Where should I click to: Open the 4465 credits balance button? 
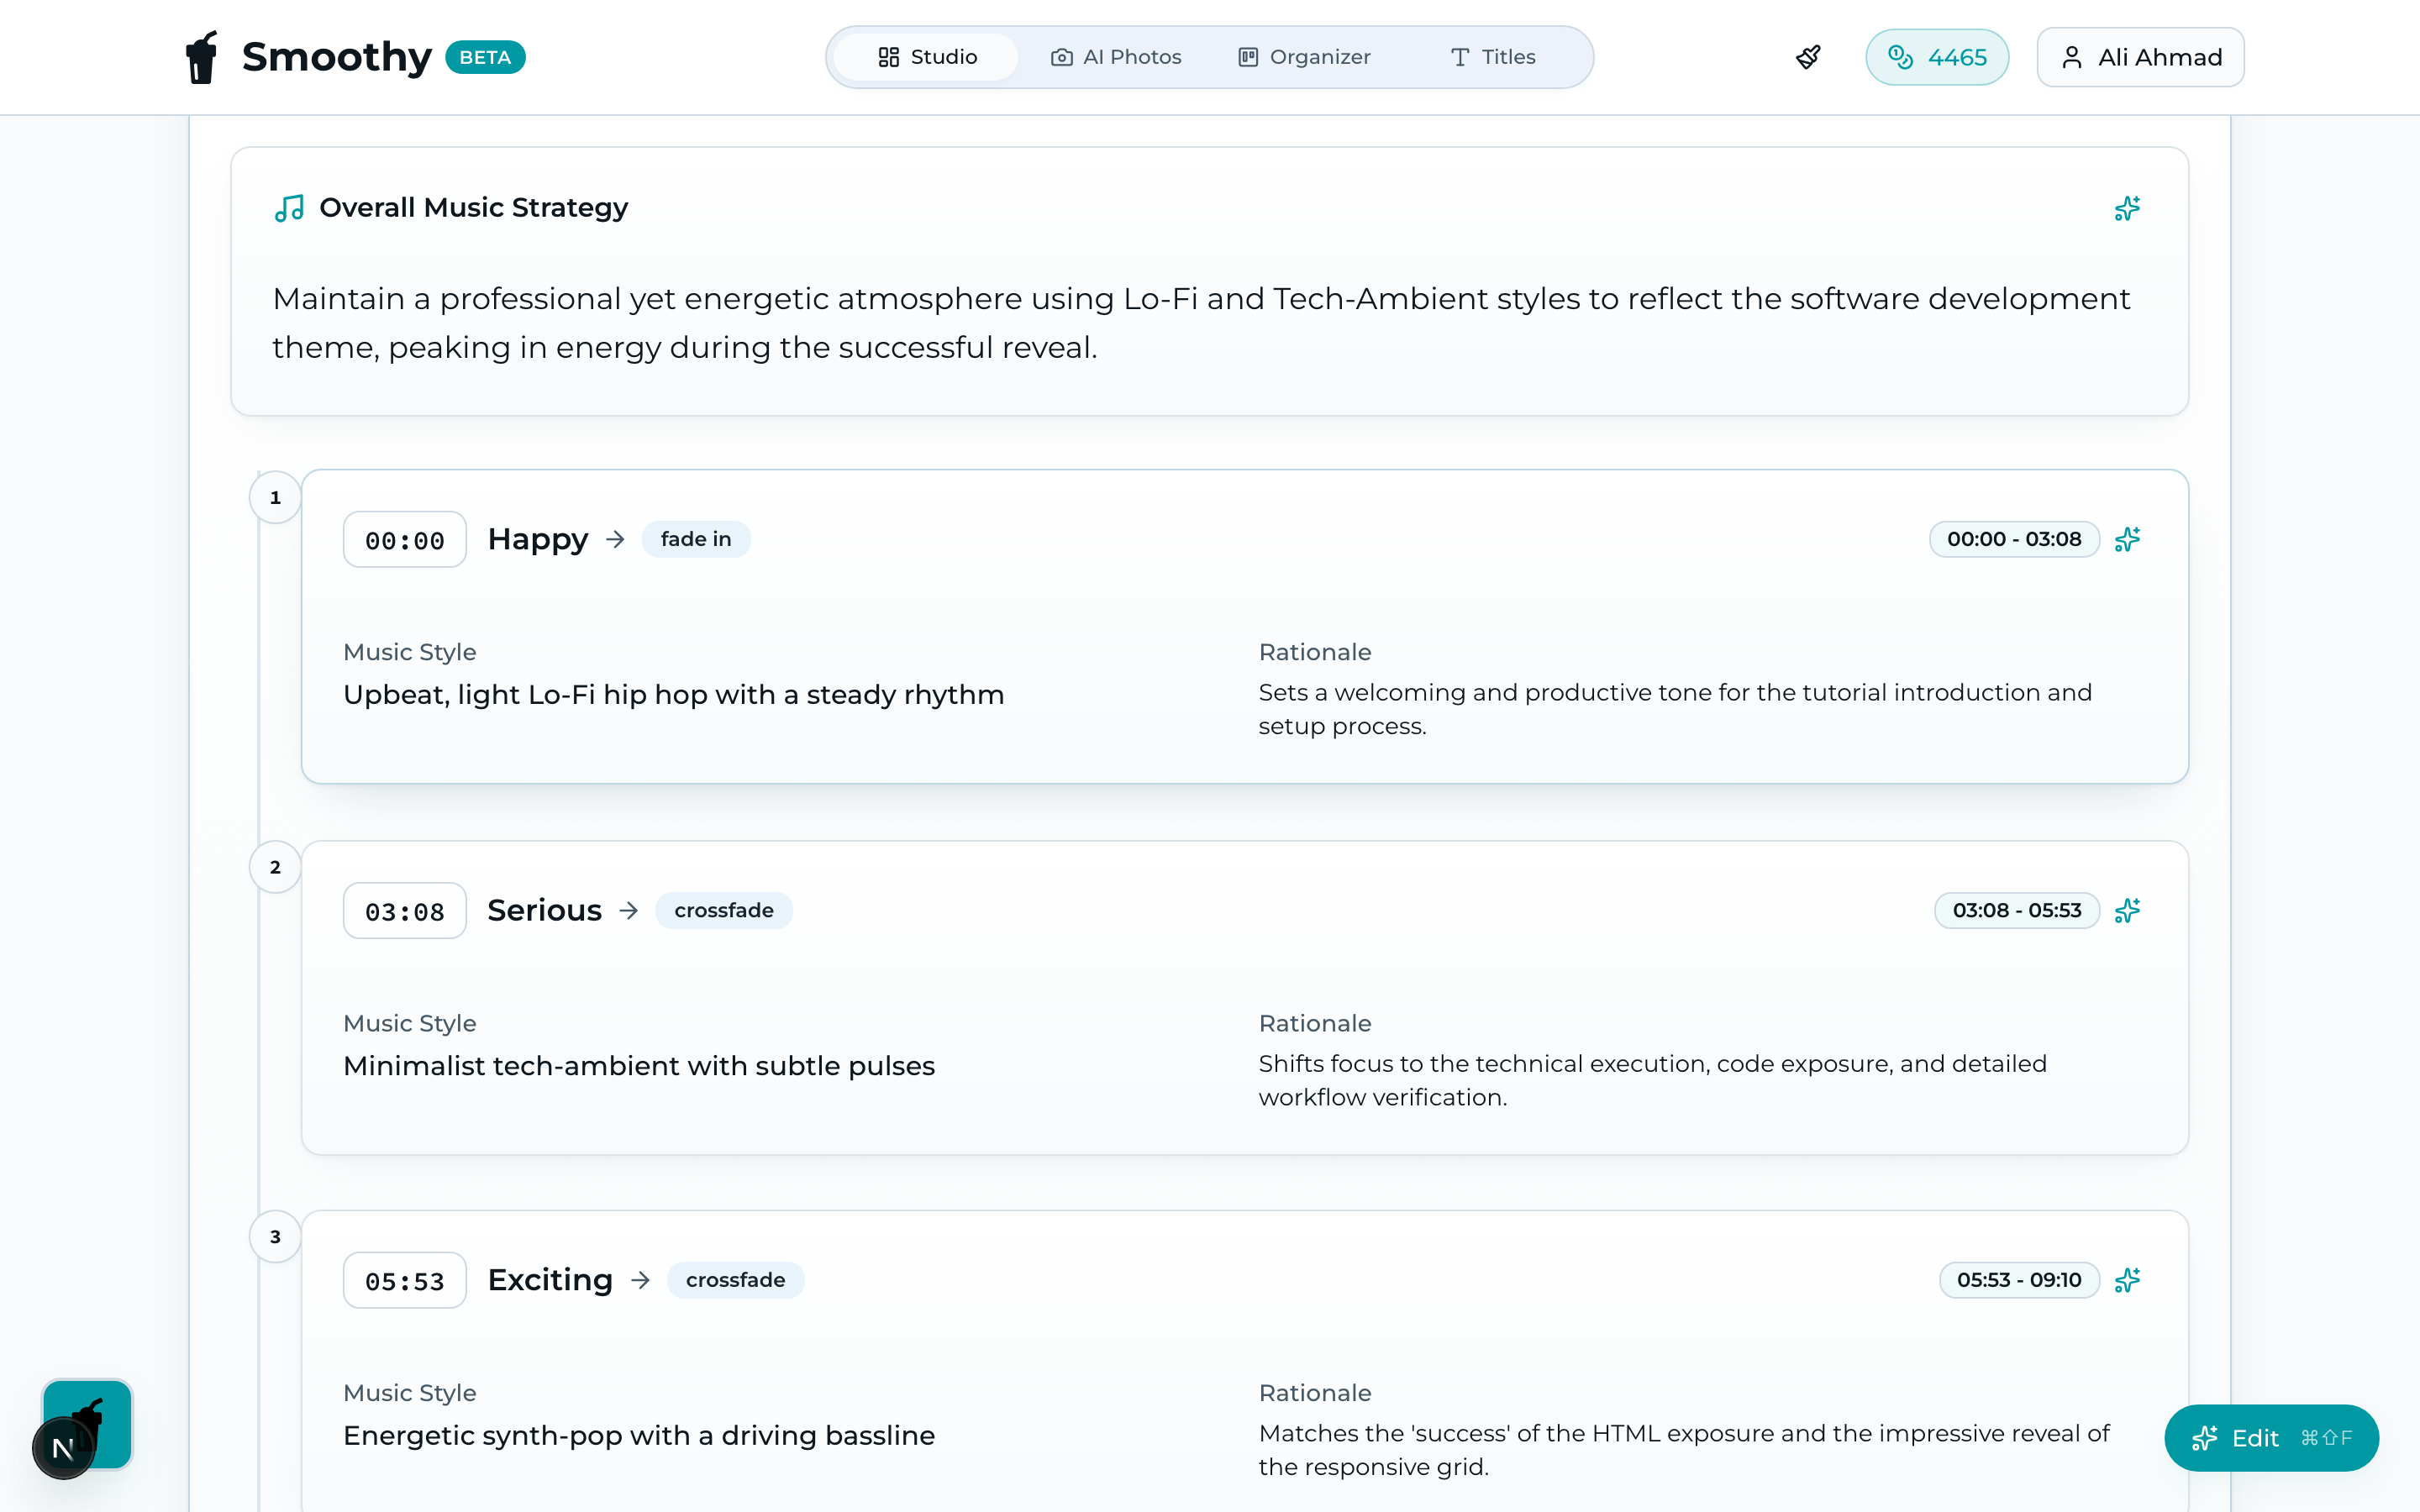point(1937,57)
